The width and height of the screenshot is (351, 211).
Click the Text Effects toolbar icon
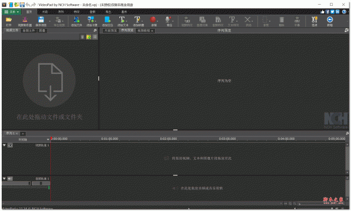pos(232,20)
